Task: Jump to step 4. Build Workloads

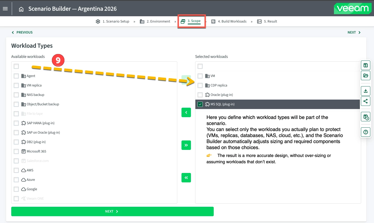Action: coord(229,21)
